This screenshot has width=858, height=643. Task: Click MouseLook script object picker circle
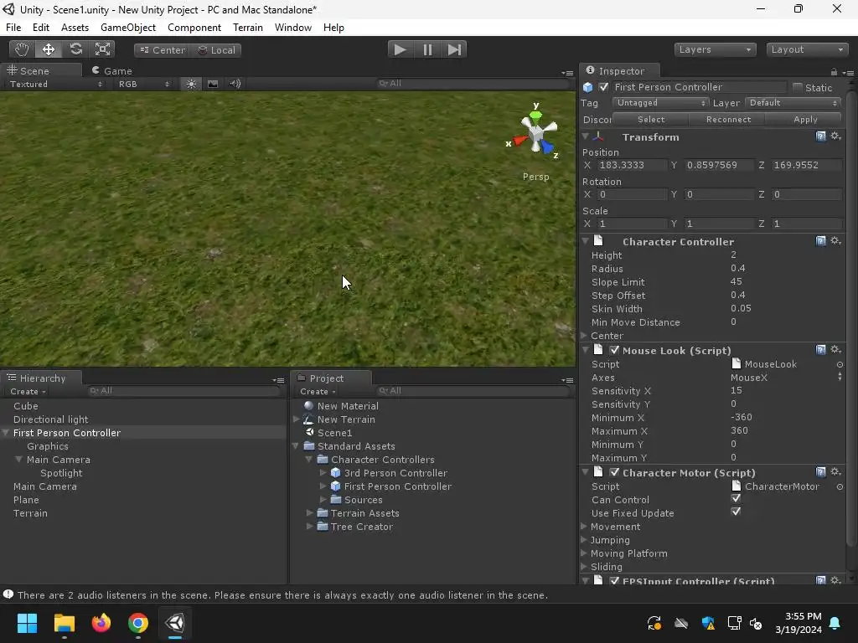[840, 364]
